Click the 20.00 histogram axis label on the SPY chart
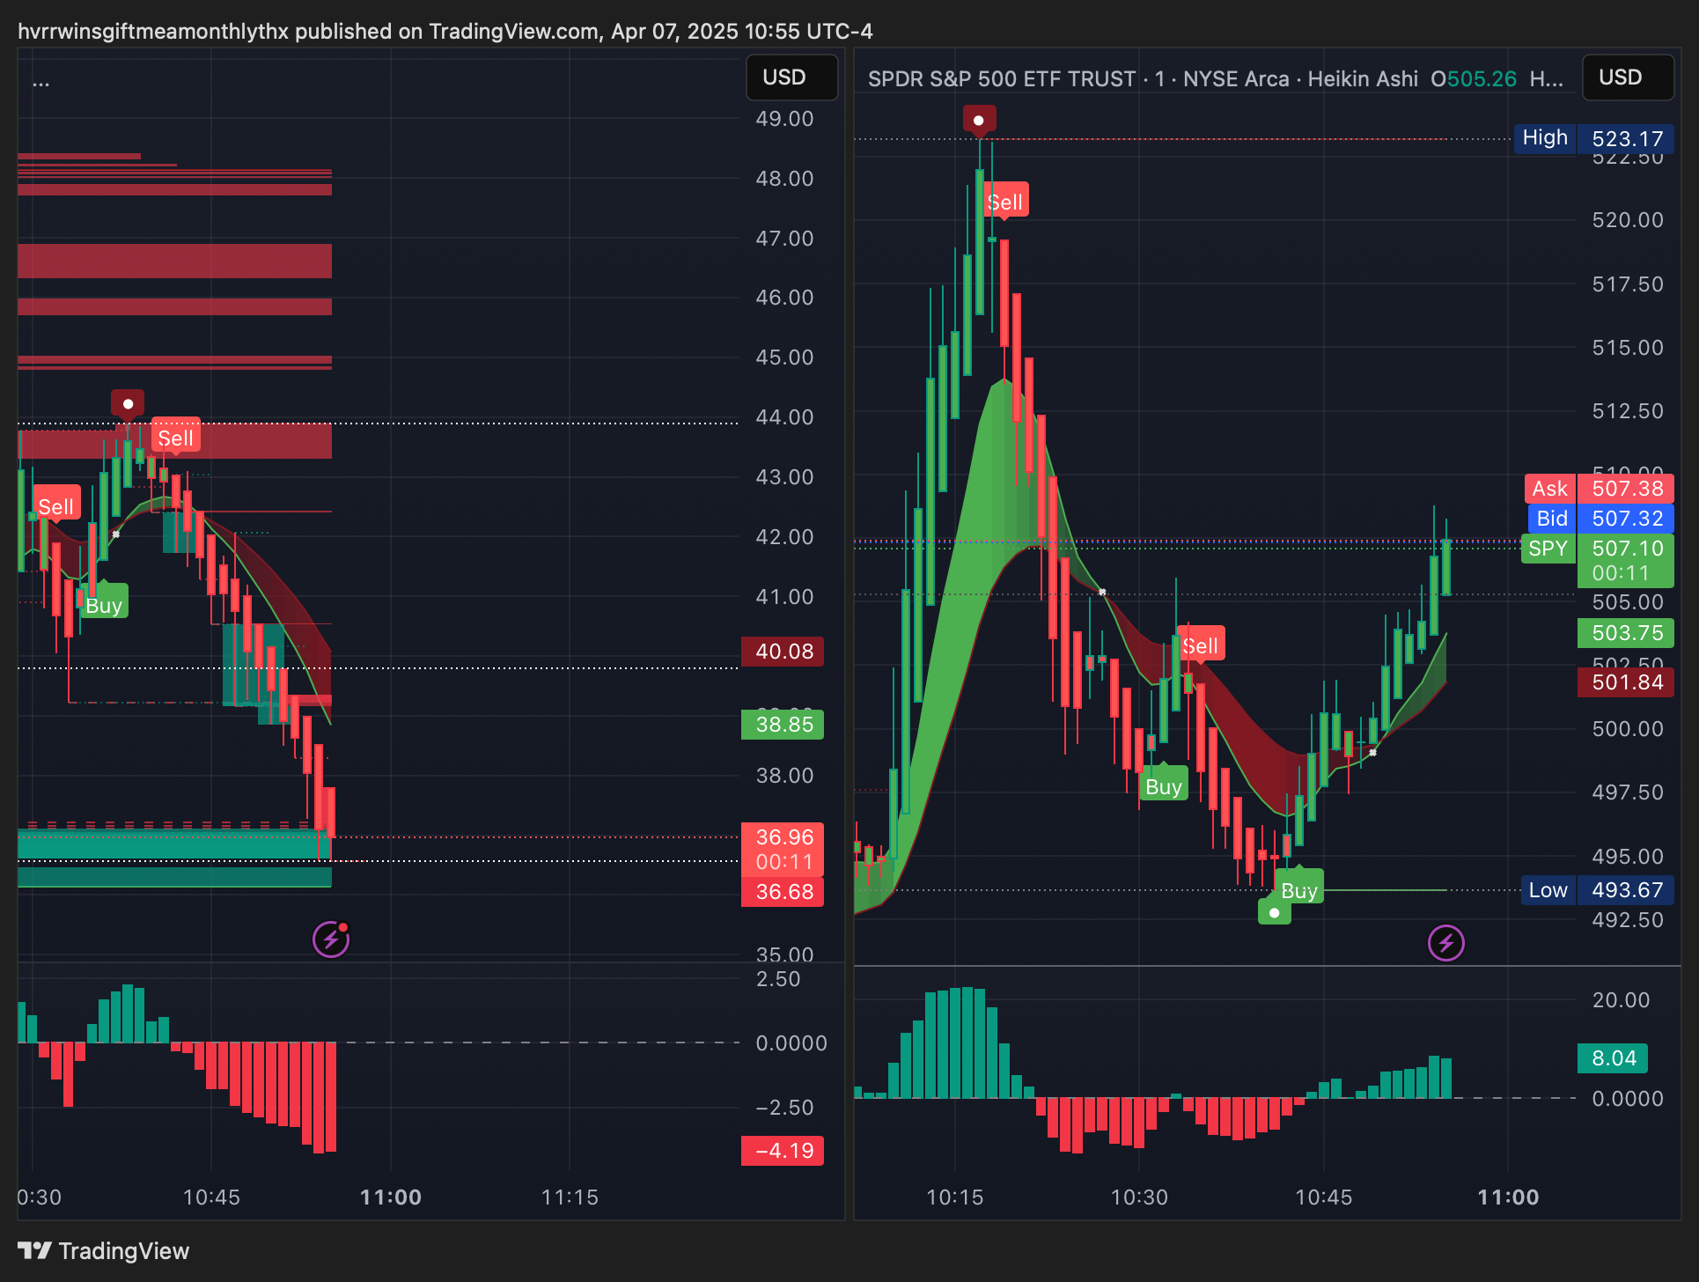This screenshot has width=1699, height=1282. click(1621, 1000)
